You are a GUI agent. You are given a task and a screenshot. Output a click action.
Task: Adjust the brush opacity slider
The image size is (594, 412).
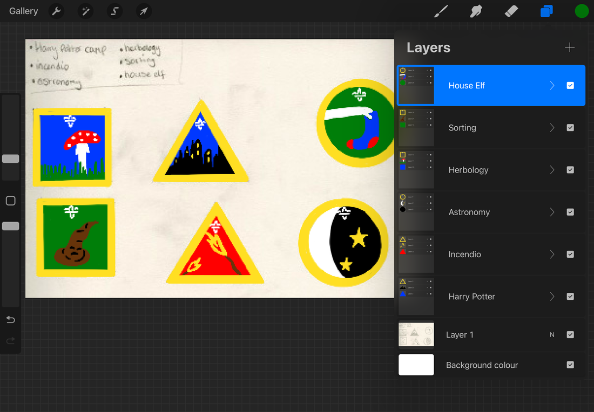coord(11,226)
